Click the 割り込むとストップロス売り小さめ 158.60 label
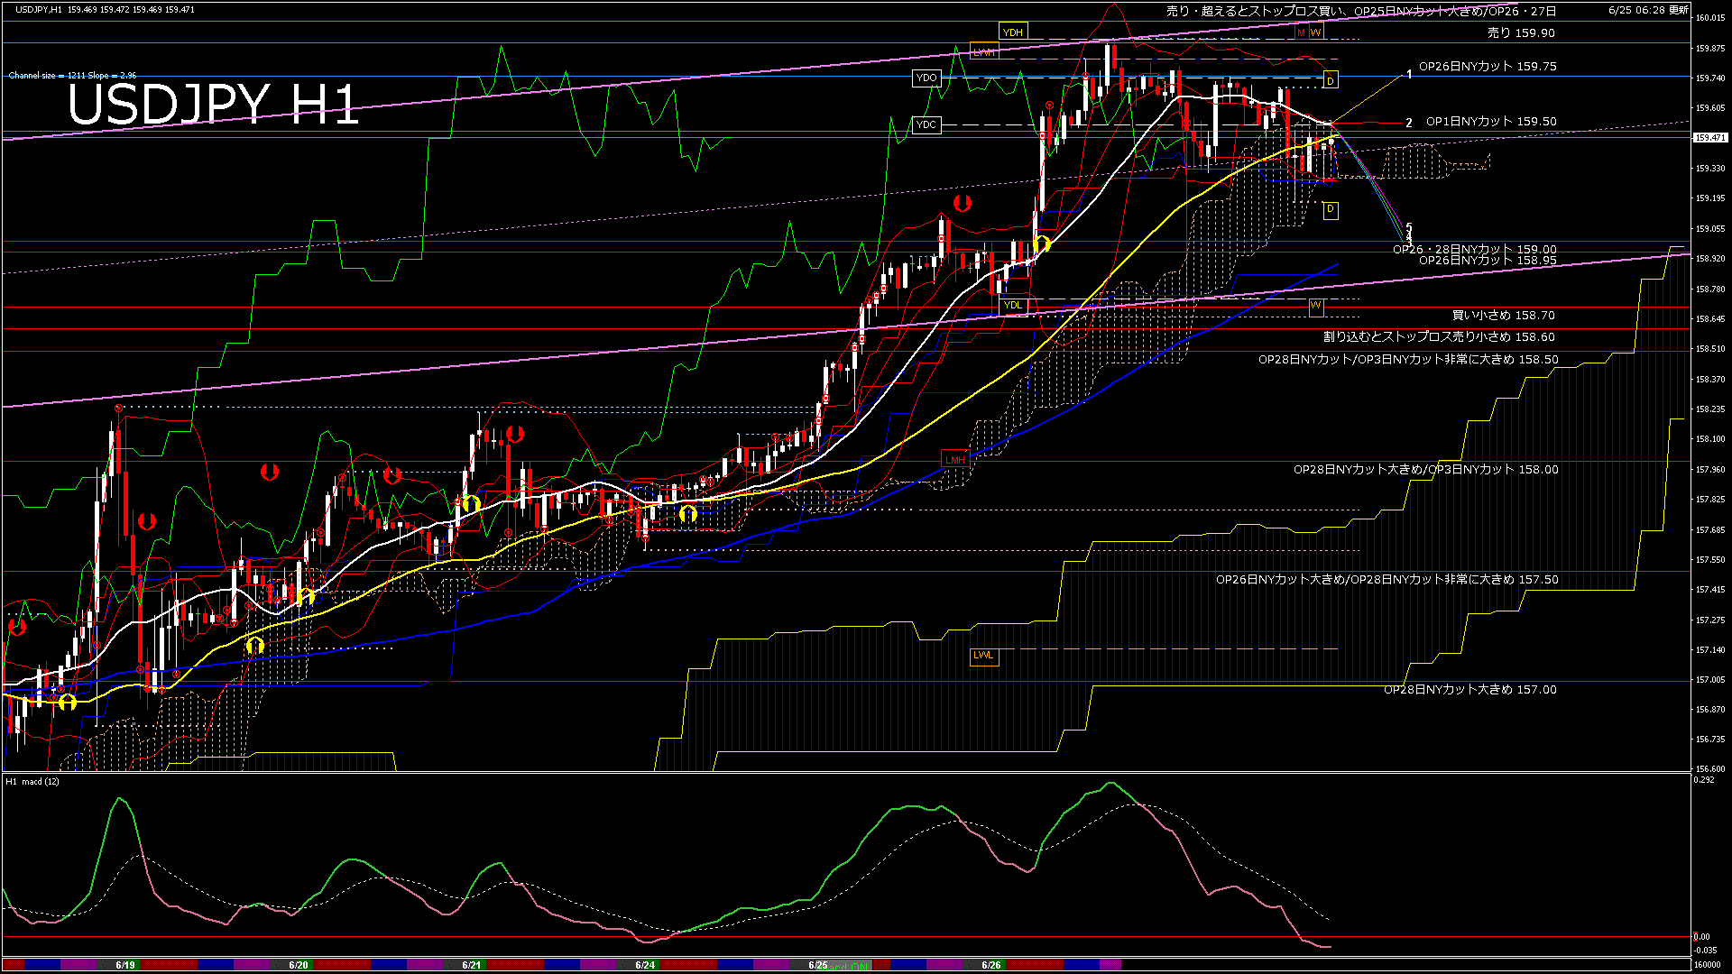 (x=1439, y=337)
